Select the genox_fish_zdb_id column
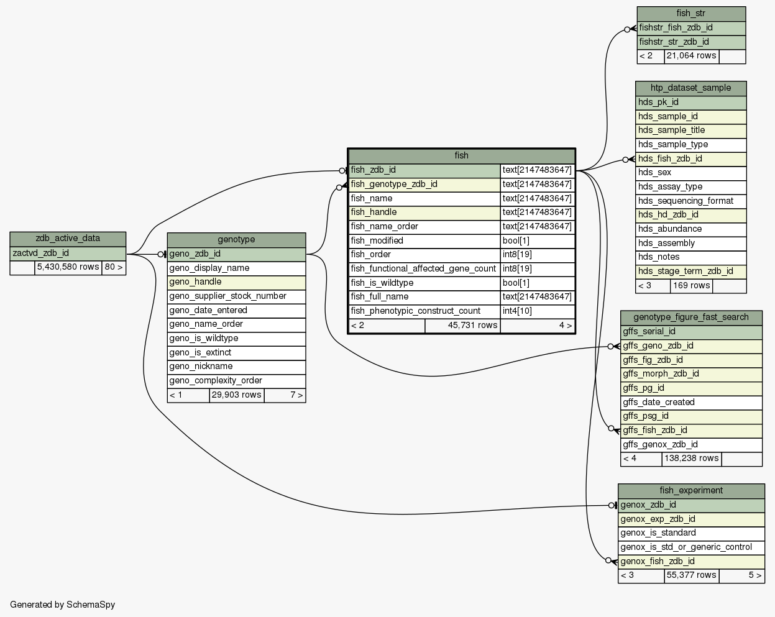The width and height of the screenshot is (775, 617). [x=691, y=562]
